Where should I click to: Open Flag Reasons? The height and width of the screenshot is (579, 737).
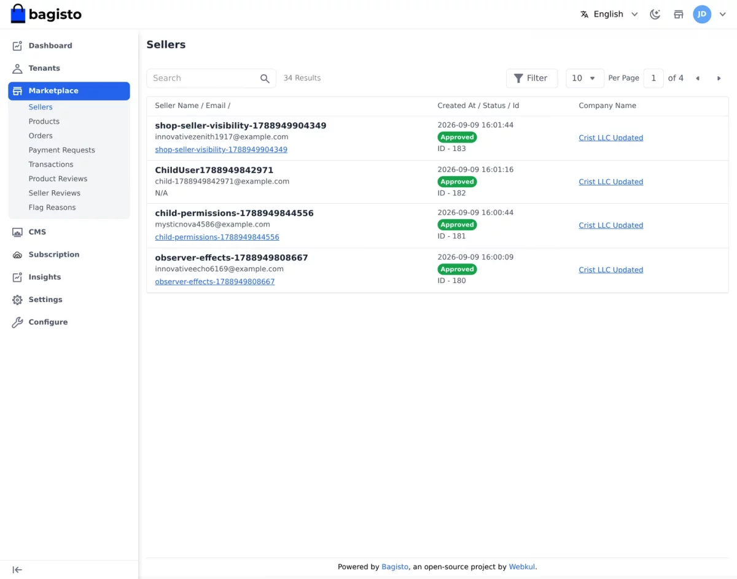click(x=52, y=208)
